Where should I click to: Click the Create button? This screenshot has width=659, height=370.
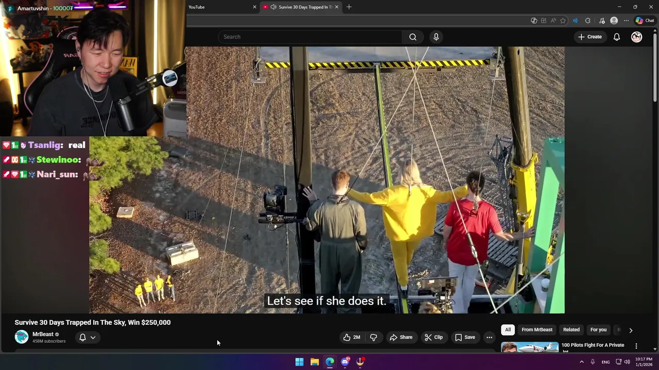point(590,37)
